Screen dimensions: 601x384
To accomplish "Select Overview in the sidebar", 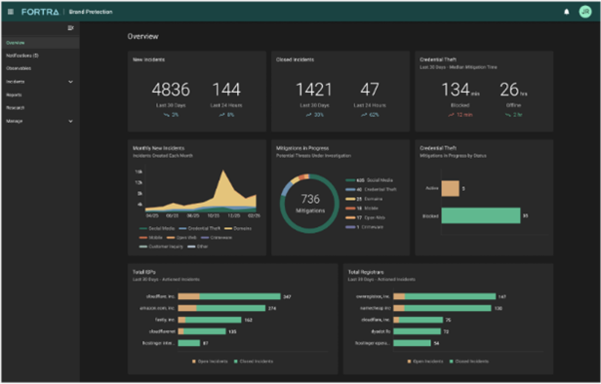I will tap(40, 43).
